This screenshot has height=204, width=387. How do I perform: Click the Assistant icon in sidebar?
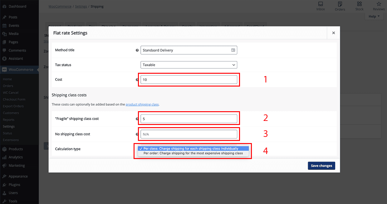[x=4, y=58]
